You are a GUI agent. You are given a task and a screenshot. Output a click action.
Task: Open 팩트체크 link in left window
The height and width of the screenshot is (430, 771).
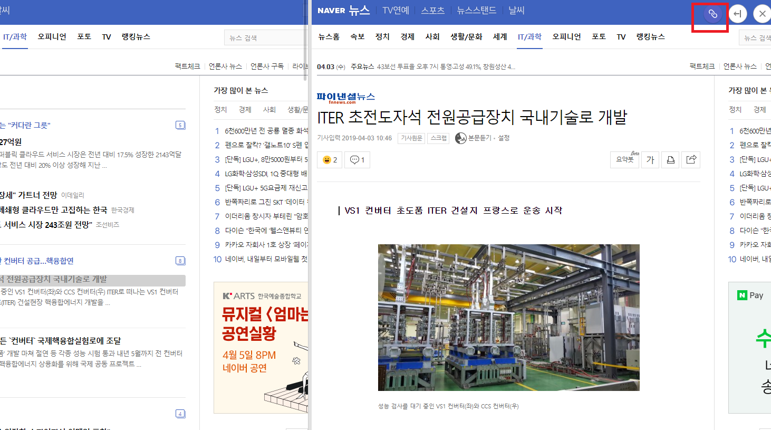187,66
